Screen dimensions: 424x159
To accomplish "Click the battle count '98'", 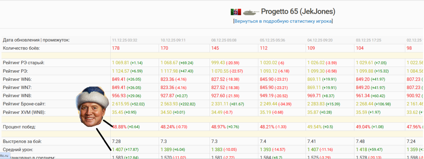I will pos(410,48).
